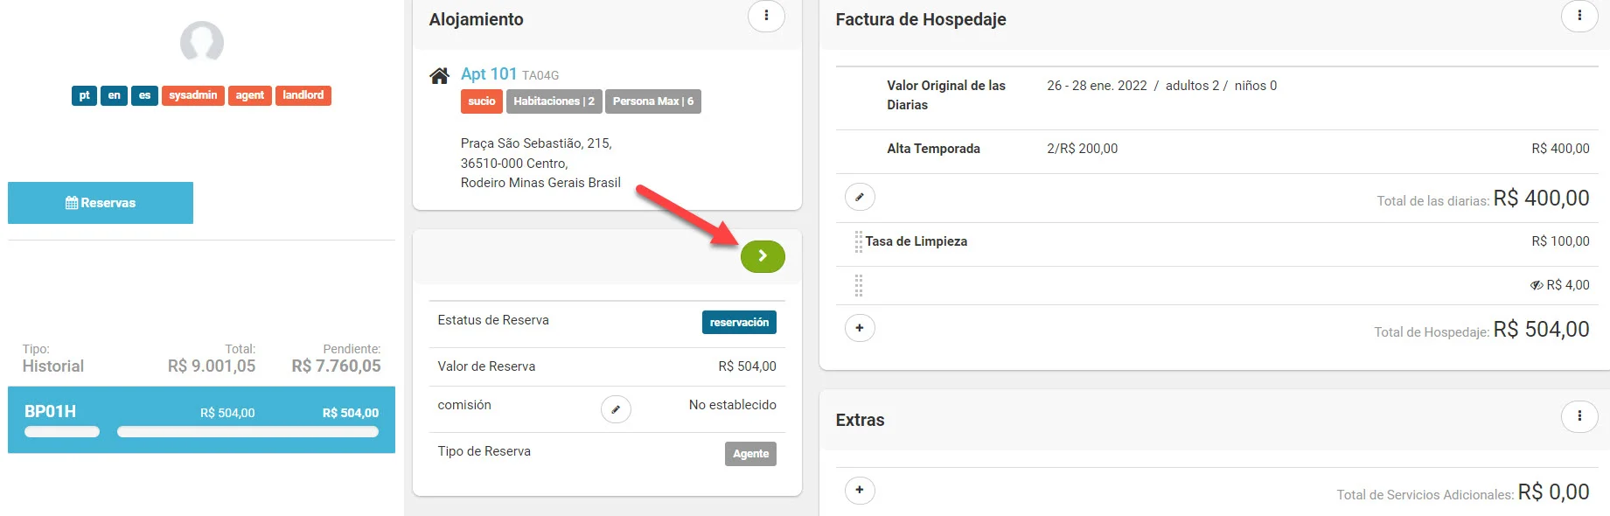The image size is (1610, 516).
Task: Click the user avatar profile picture
Action: [202, 42]
